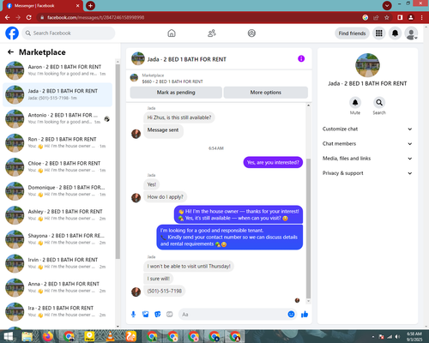This screenshot has width=429, height=343.
Task: Open File Explorer from taskbar
Action: [27, 336]
